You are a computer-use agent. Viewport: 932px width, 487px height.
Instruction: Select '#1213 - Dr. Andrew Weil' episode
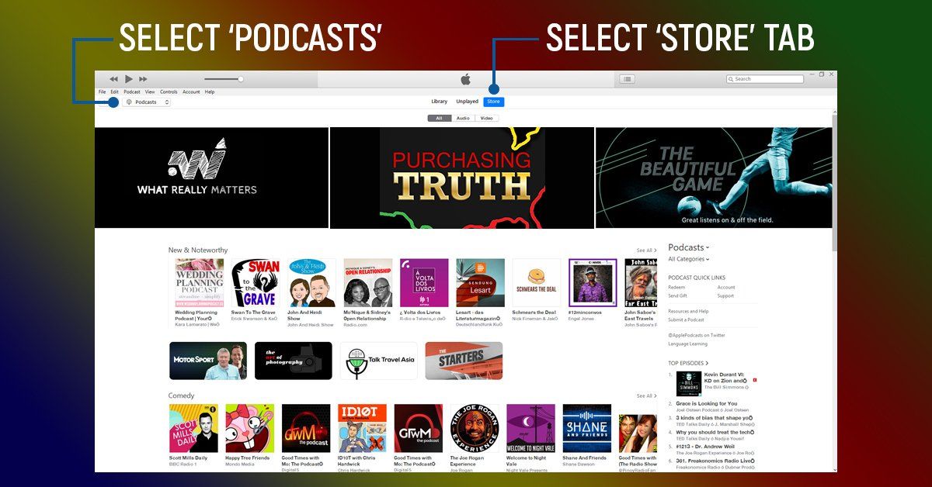pos(705,446)
